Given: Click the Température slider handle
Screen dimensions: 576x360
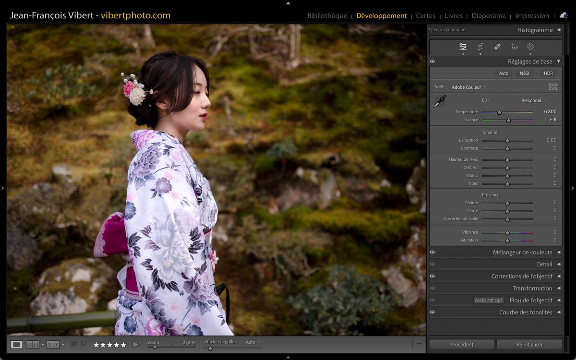Looking at the screenshot, I should click(499, 112).
